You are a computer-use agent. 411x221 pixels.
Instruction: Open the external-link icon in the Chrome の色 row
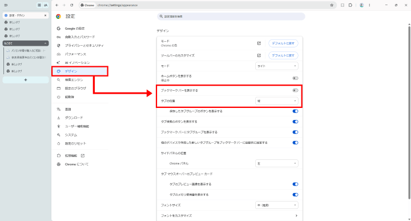coord(259,43)
